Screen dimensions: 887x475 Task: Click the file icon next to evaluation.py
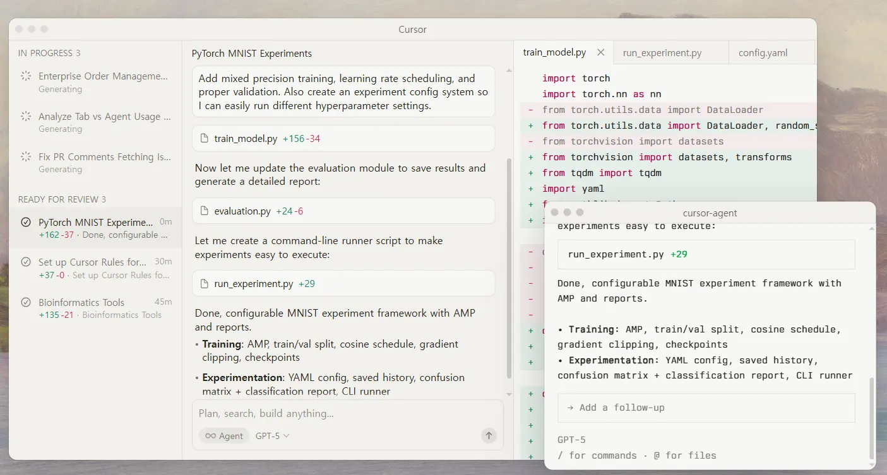[204, 211]
